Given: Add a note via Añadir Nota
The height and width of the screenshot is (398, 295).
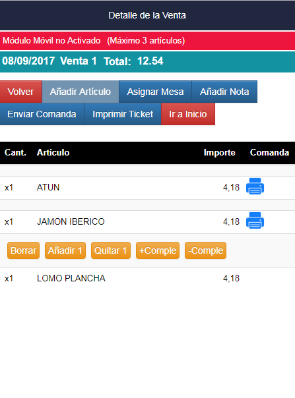Looking at the screenshot, I should tap(224, 92).
